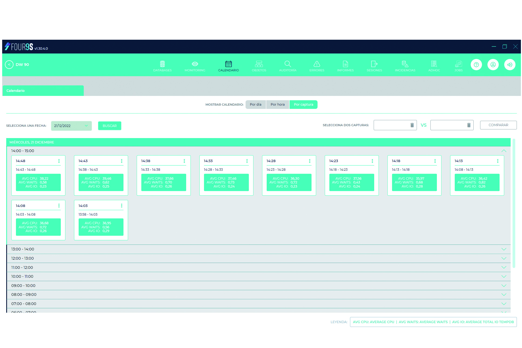The height and width of the screenshot is (348, 522).
Task: Open the options menu of capture 14:43
Action: [x=122, y=161]
